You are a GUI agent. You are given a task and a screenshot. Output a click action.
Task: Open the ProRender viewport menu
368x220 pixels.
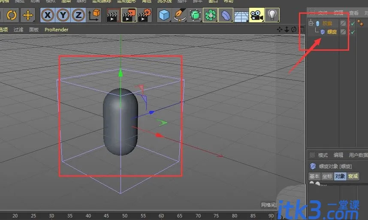[x=56, y=30]
